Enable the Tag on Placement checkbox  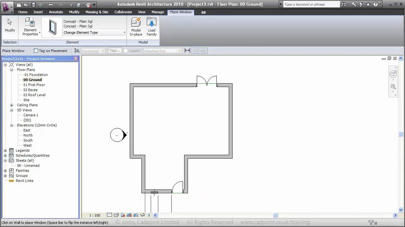pyautogui.click(x=36, y=51)
